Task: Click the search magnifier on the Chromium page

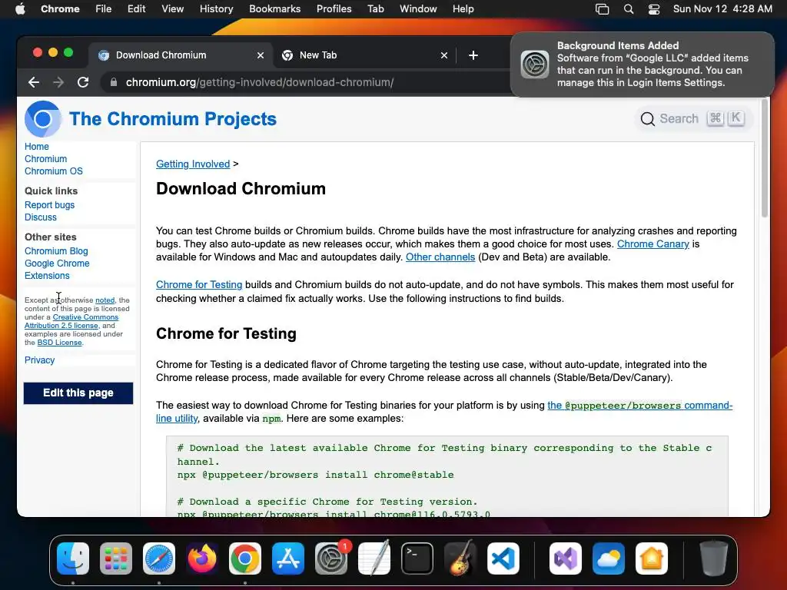Action: [647, 119]
